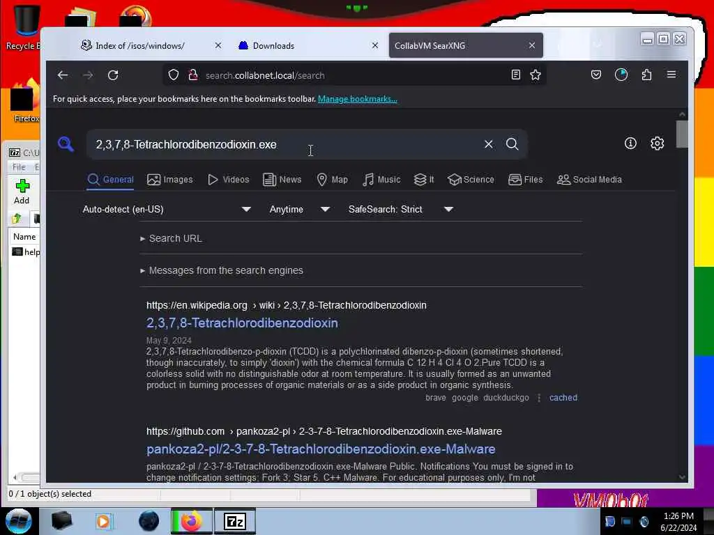
Task: Switch to Index of /isos/windows/ tab
Action: click(140, 45)
